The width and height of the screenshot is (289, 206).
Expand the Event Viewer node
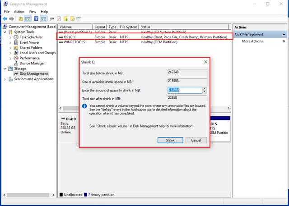[x=10, y=42]
